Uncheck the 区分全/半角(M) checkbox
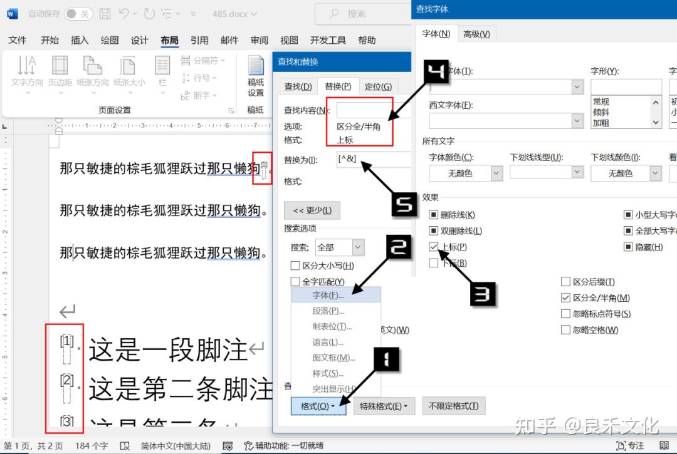 pyautogui.click(x=565, y=297)
